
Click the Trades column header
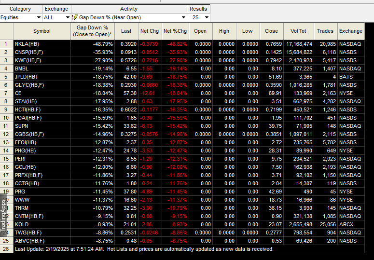(325, 31)
